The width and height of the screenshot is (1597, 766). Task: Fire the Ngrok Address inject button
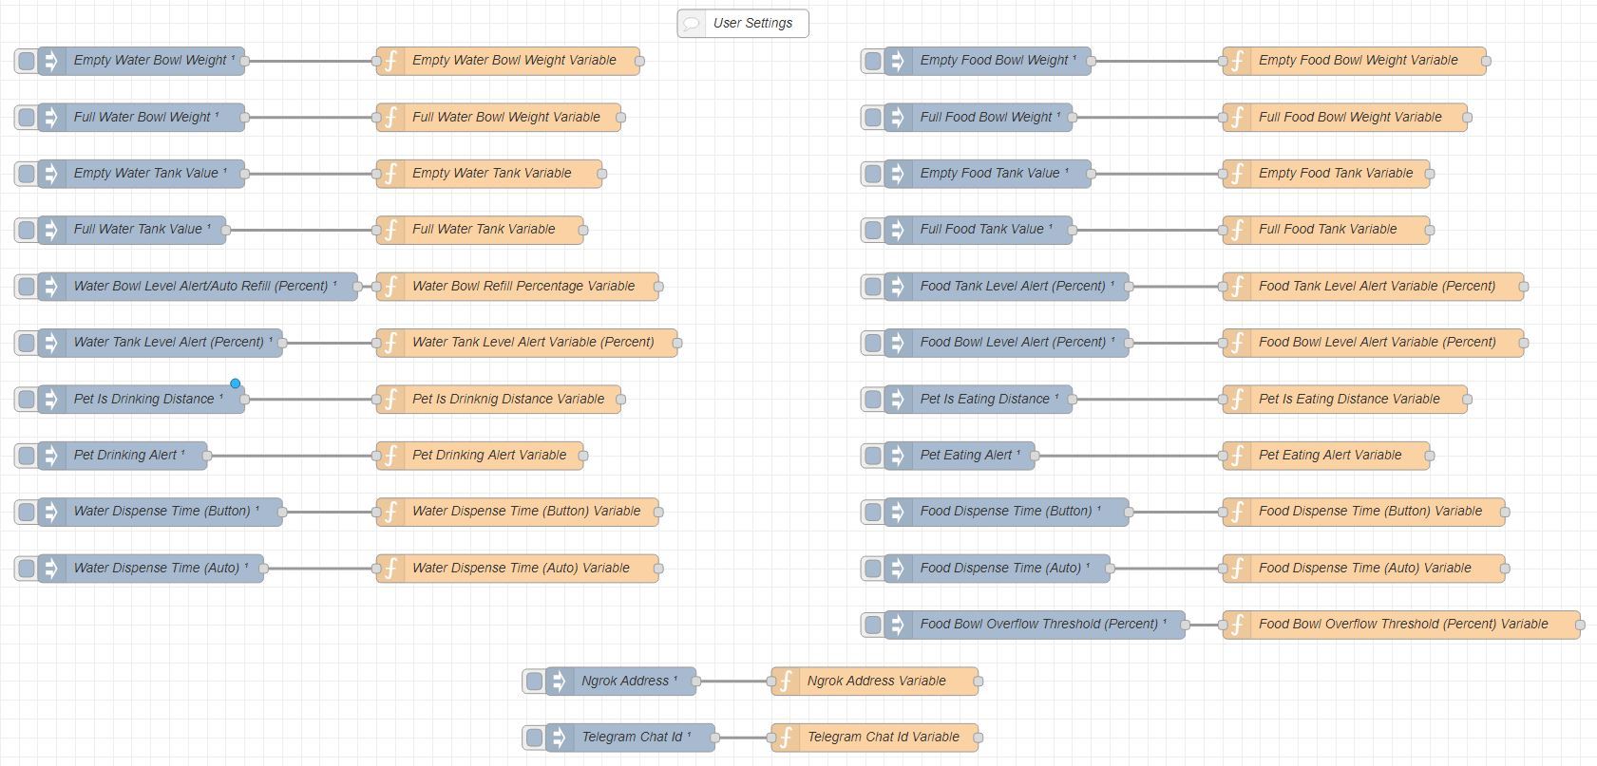(x=534, y=682)
